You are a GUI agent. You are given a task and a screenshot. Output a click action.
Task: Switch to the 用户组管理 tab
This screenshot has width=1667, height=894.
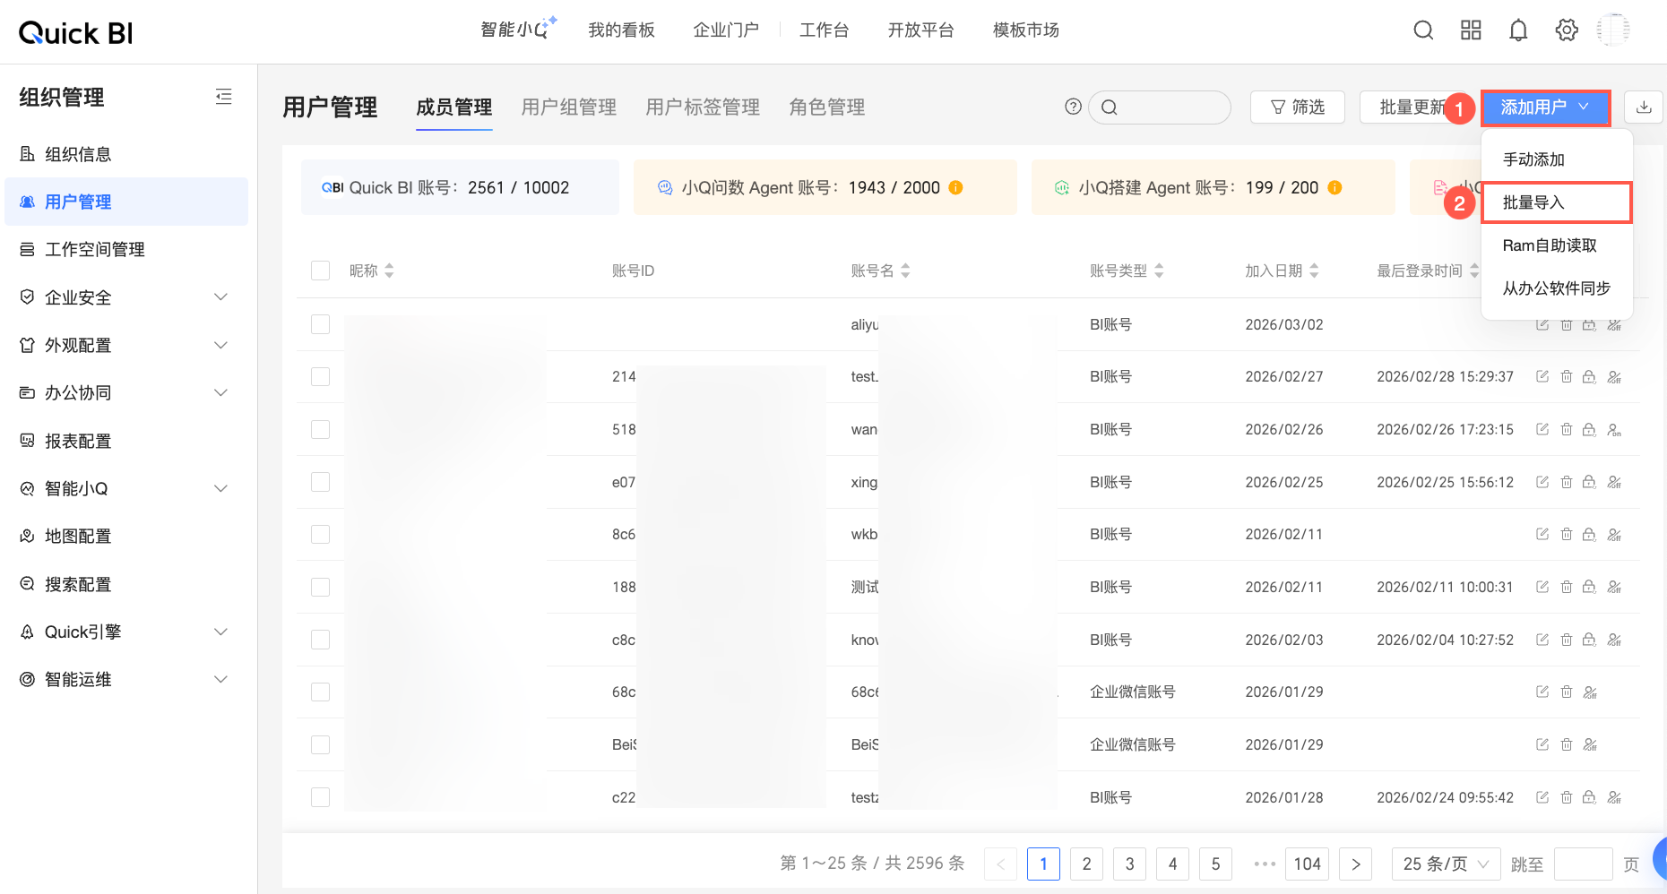click(x=569, y=107)
